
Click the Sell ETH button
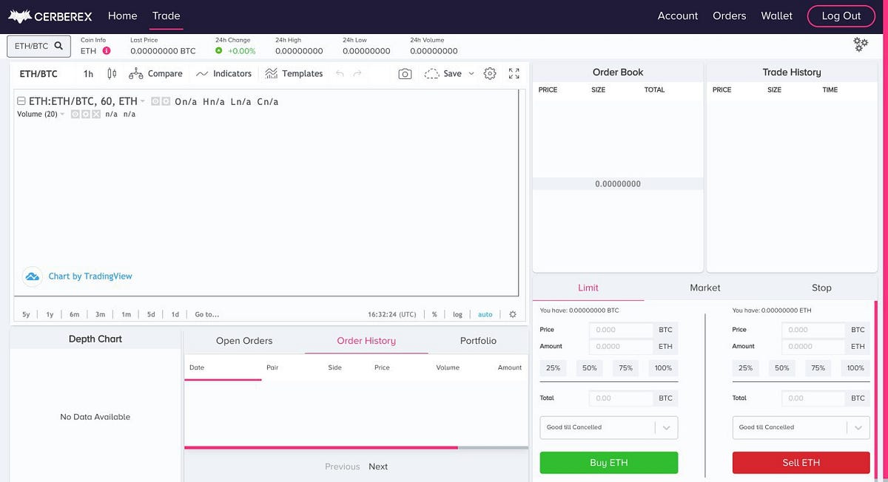[801, 463]
